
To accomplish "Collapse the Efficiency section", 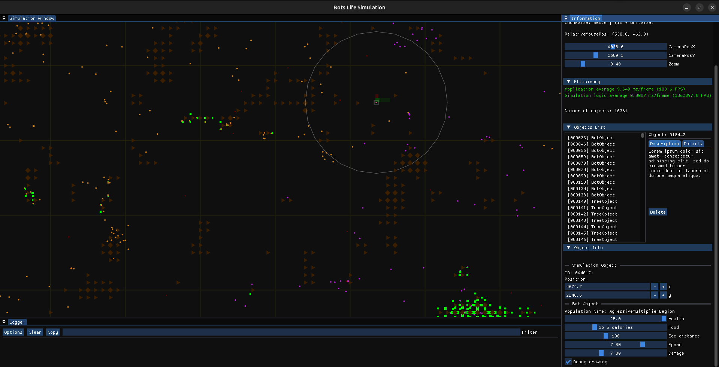I will 569,81.
